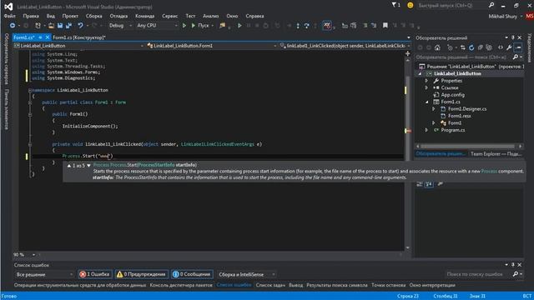Expand the Ссылки references node

point(426,87)
